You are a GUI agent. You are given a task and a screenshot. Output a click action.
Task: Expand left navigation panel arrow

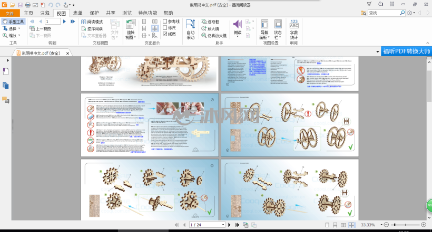[x=8, y=60]
